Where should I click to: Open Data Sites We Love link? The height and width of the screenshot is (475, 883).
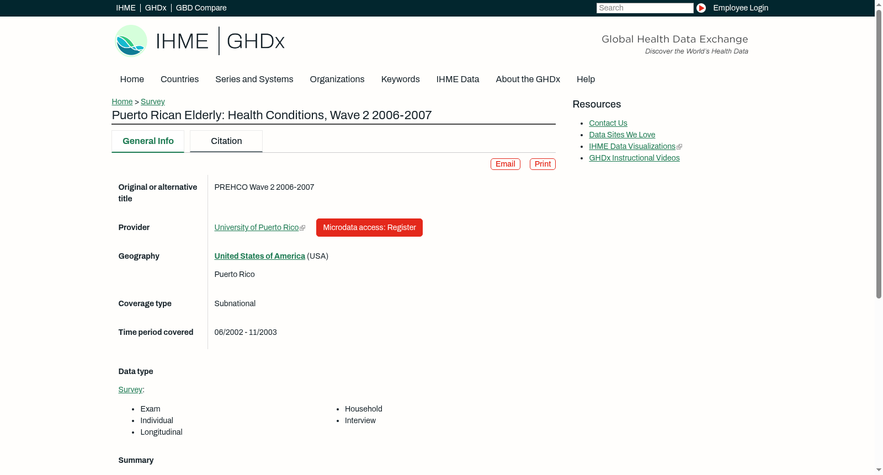(622, 135)
